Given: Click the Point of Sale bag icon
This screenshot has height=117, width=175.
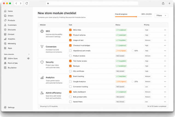Looking at the screenshot, I should [5, 63].
